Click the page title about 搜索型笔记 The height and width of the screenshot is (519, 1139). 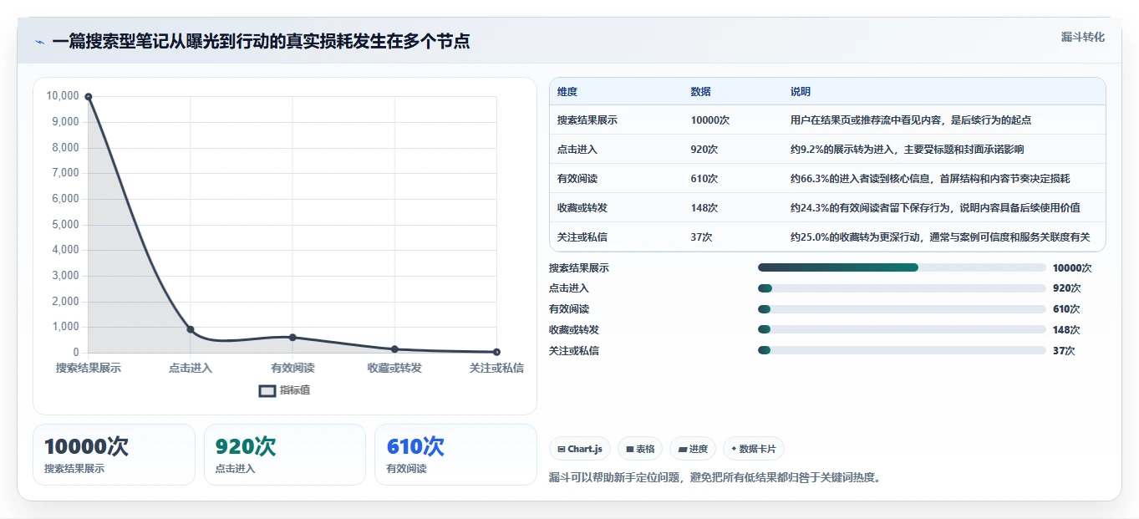point(261,42)
